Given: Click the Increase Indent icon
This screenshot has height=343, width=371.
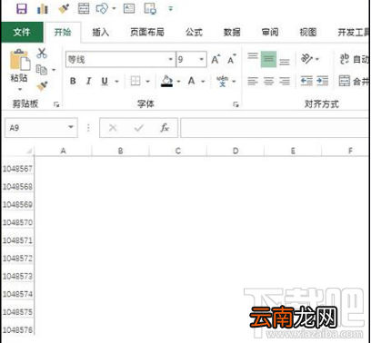Looking at the screenshot, I should 322,81.
